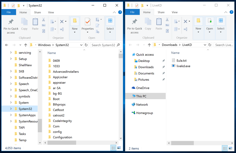This screenshot has height=153, width=236.
Task: Click Pin to Quick access in LiveKD window
Action: tap(135, 26)
